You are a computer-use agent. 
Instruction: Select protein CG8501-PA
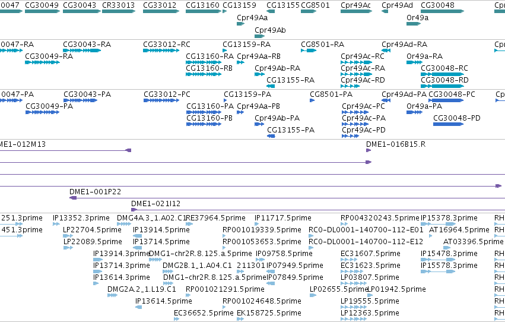click(312, 100)
